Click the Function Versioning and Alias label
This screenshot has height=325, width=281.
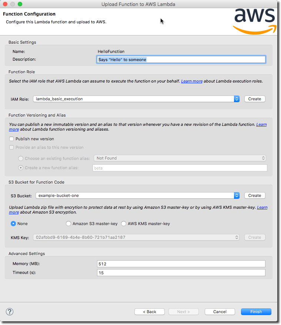(37, 115)
